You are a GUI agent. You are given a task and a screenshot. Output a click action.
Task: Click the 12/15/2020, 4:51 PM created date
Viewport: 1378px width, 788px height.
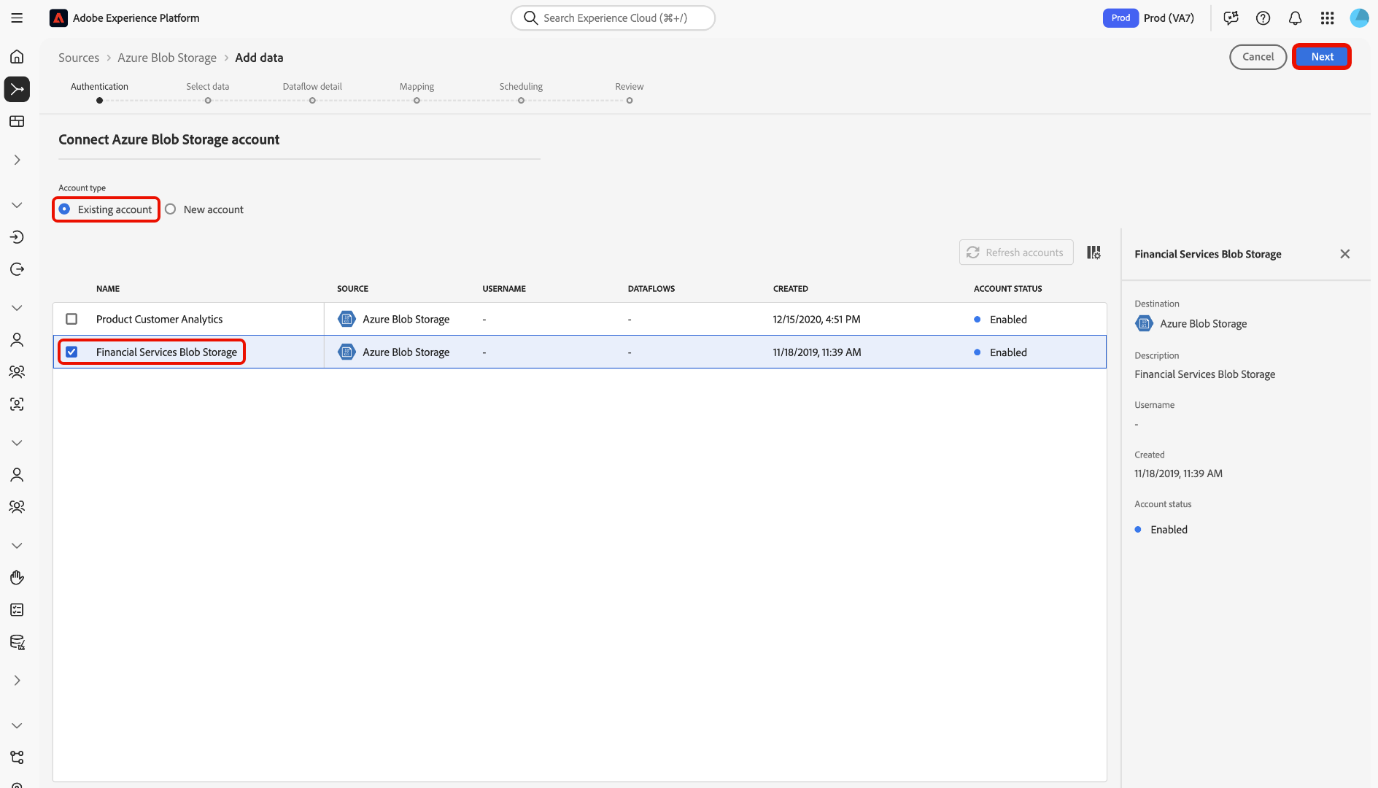tap(817, 319)
